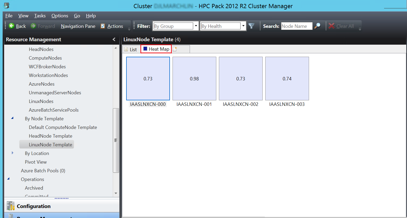The image size is (407, 218).
Task: Select AzureBatchServicePools in the tree
Action: pos(54,110)
